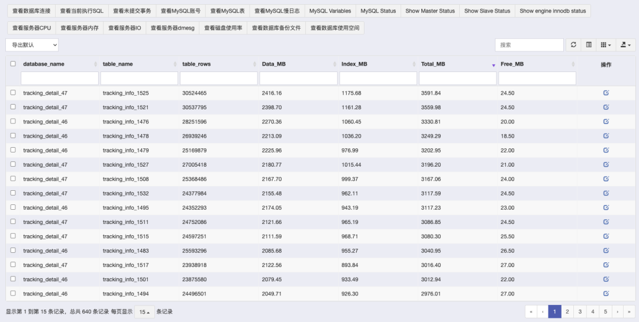The height and width of the screenshot is (322, 639).
Task: Check the select-all checkbox in header
Action: pos(13,64)
